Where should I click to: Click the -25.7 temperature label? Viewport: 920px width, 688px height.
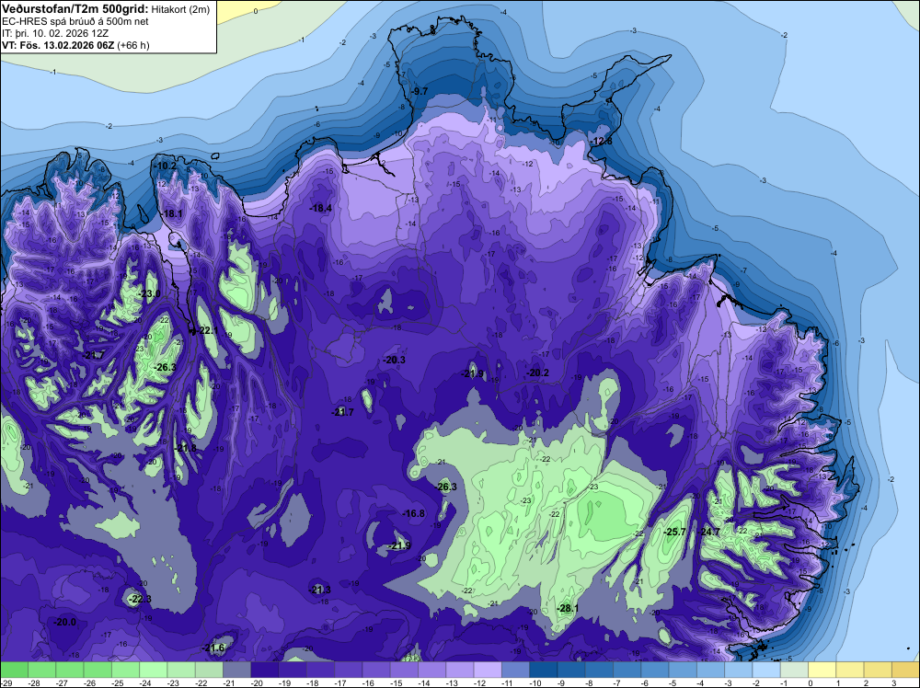point(674,532)
